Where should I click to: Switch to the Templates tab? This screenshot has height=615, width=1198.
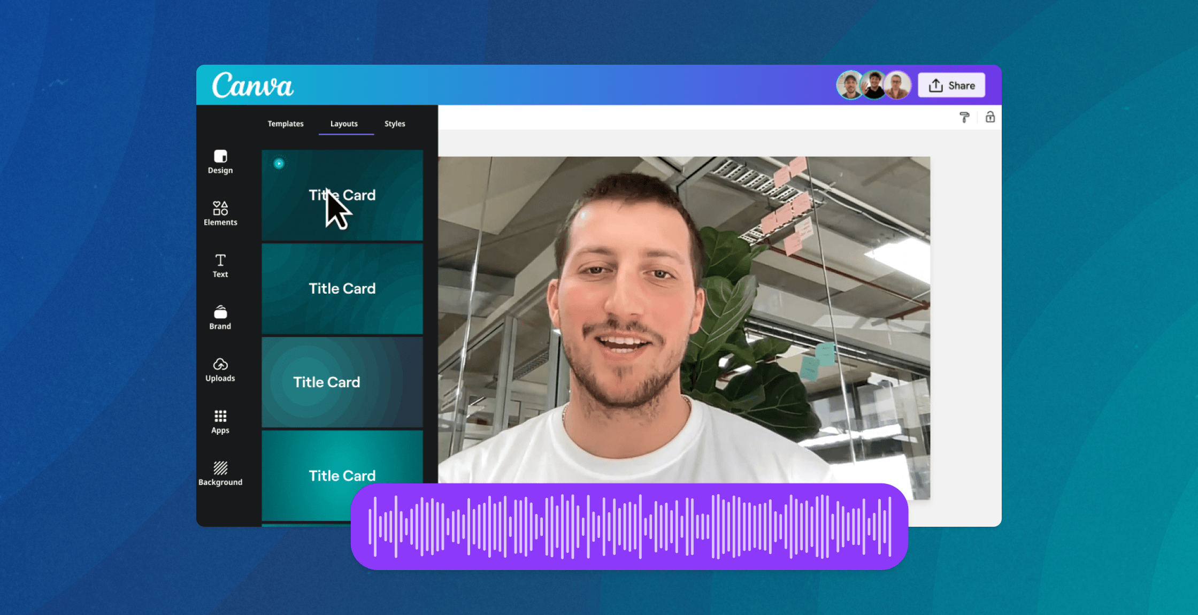[x=286, y=124]
